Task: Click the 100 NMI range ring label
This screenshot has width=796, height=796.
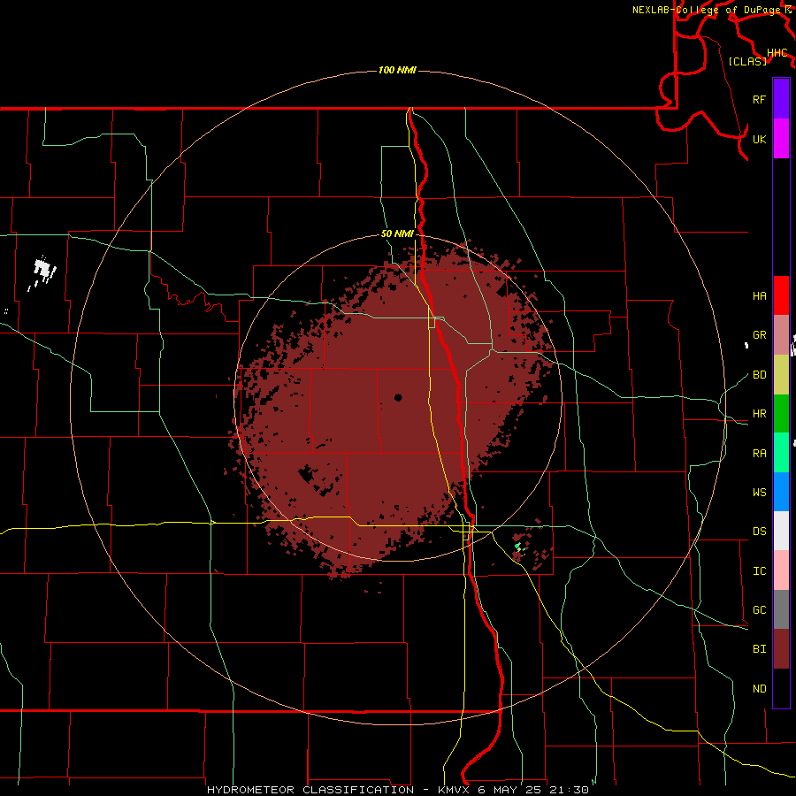Action: tap(397, 70)
